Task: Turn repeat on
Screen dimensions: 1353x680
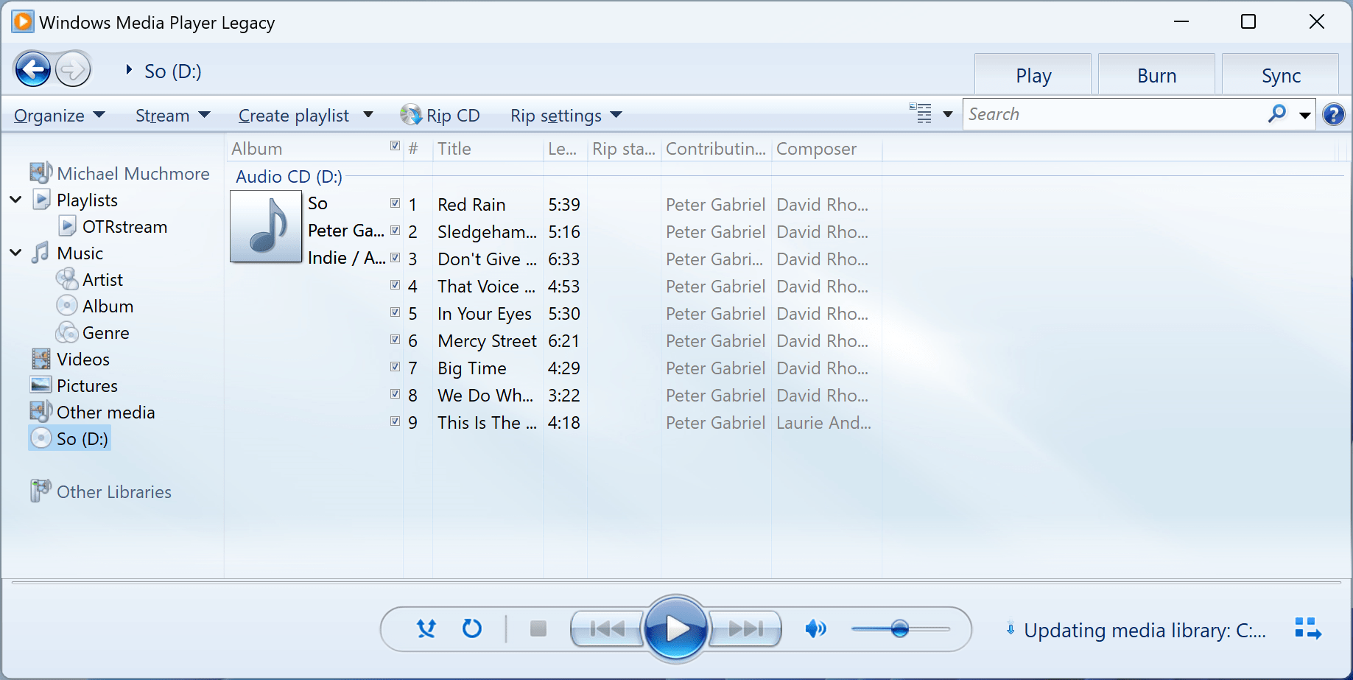Action: tap(471, 628)
